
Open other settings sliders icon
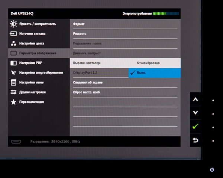tap(13, 92)
